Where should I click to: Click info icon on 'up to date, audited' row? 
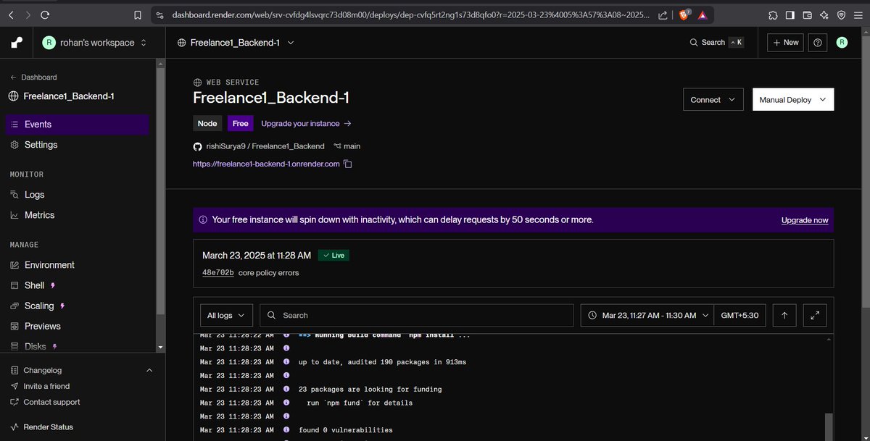click(286, 362)
